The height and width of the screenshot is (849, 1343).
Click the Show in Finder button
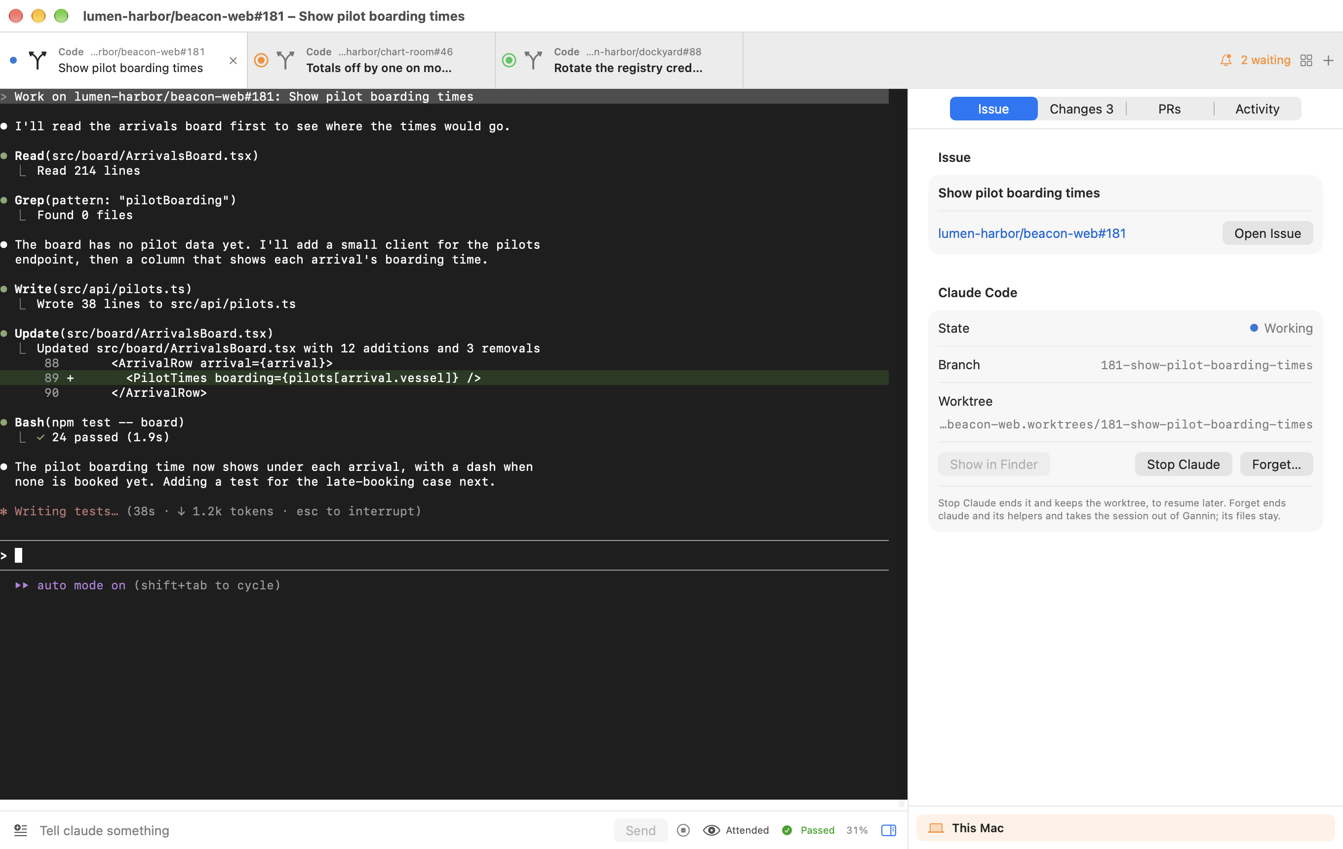click(993, 464)
